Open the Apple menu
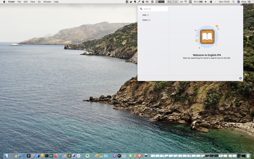The width and height of the screenshot is (254, 159). pyautogui.click(x=4, y=2)
